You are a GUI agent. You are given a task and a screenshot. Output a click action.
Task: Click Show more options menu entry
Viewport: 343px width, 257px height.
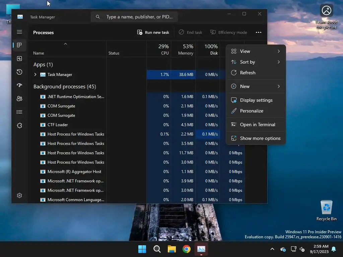click(256, 138)
